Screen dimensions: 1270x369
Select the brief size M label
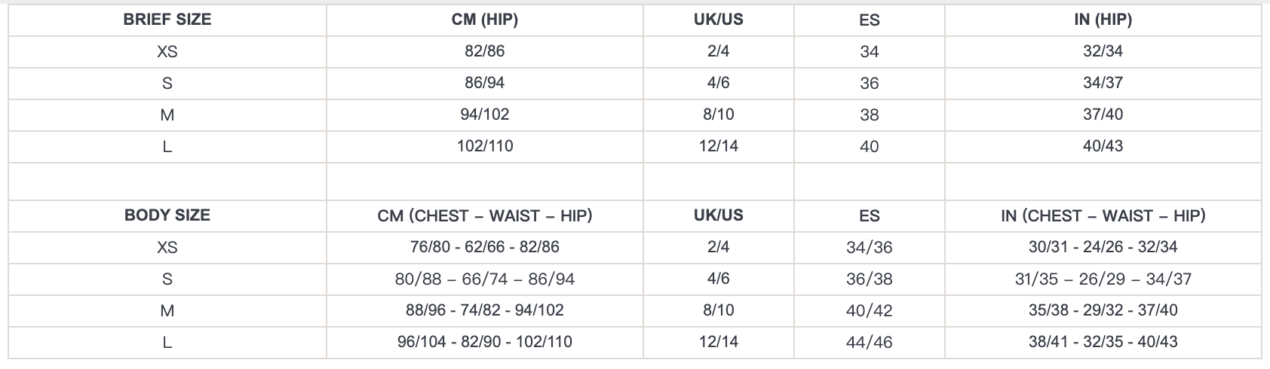[167, 115]
